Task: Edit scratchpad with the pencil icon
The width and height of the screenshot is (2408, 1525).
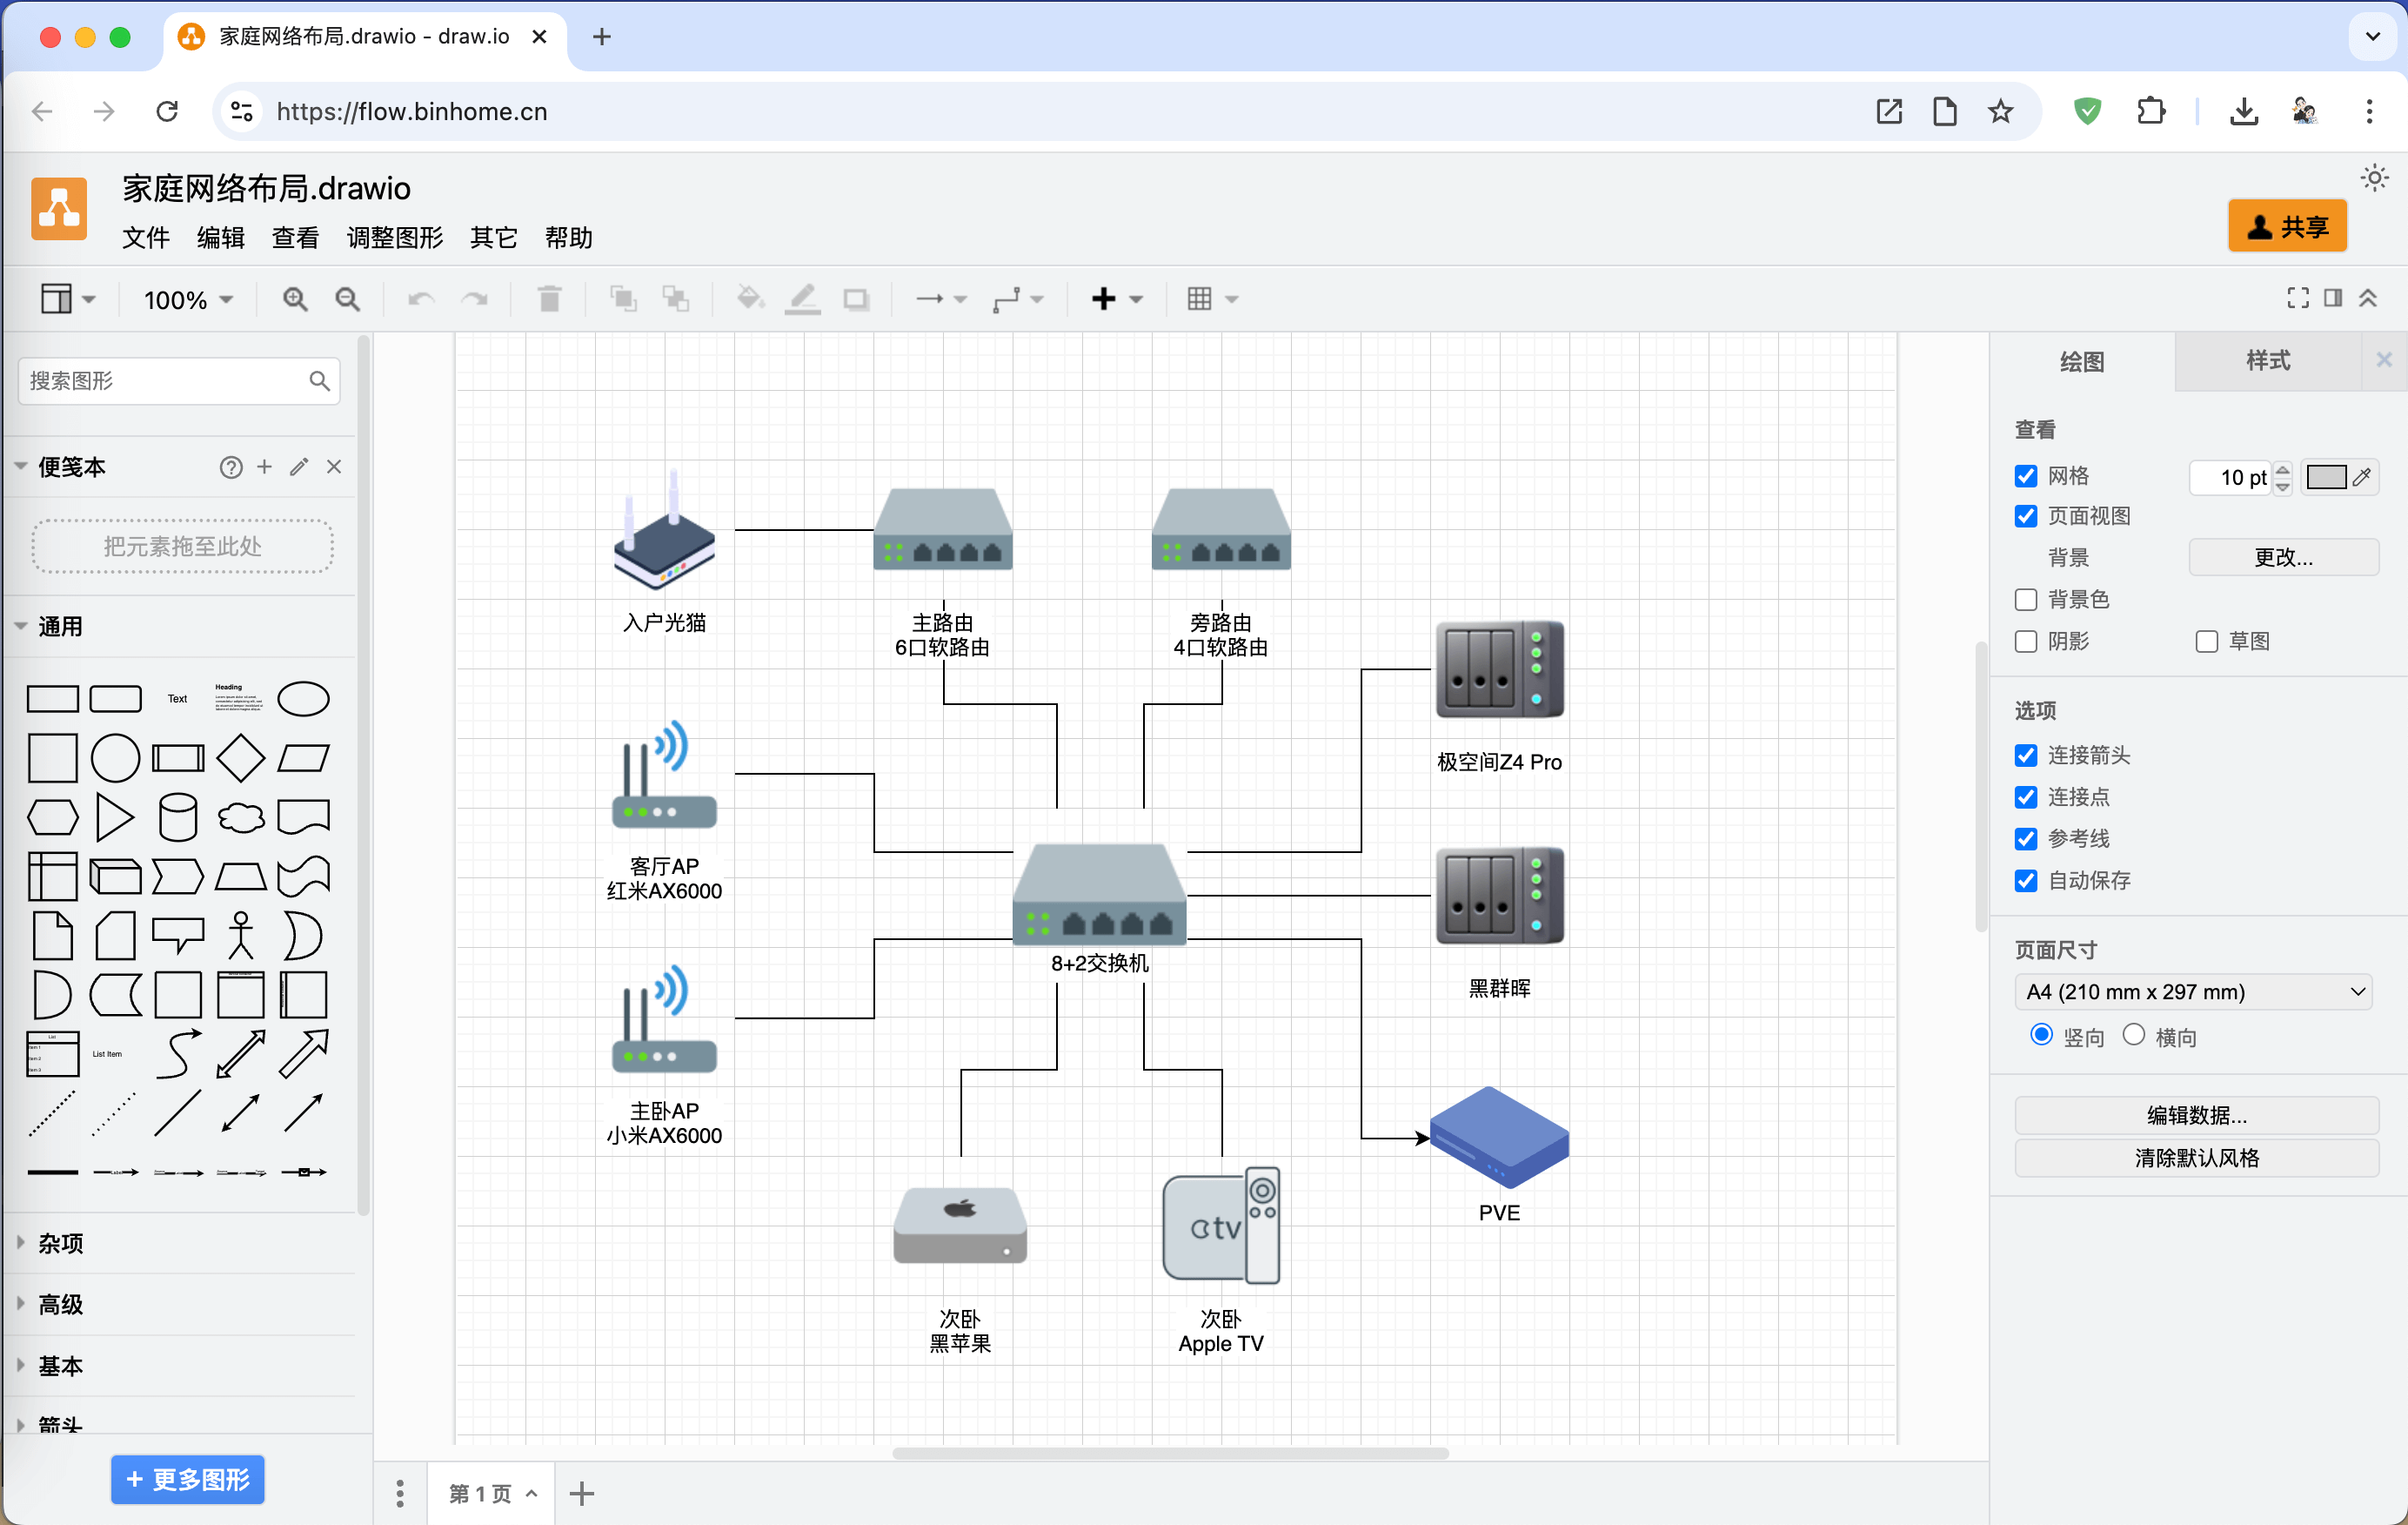Action: click(x=299, y=467)
